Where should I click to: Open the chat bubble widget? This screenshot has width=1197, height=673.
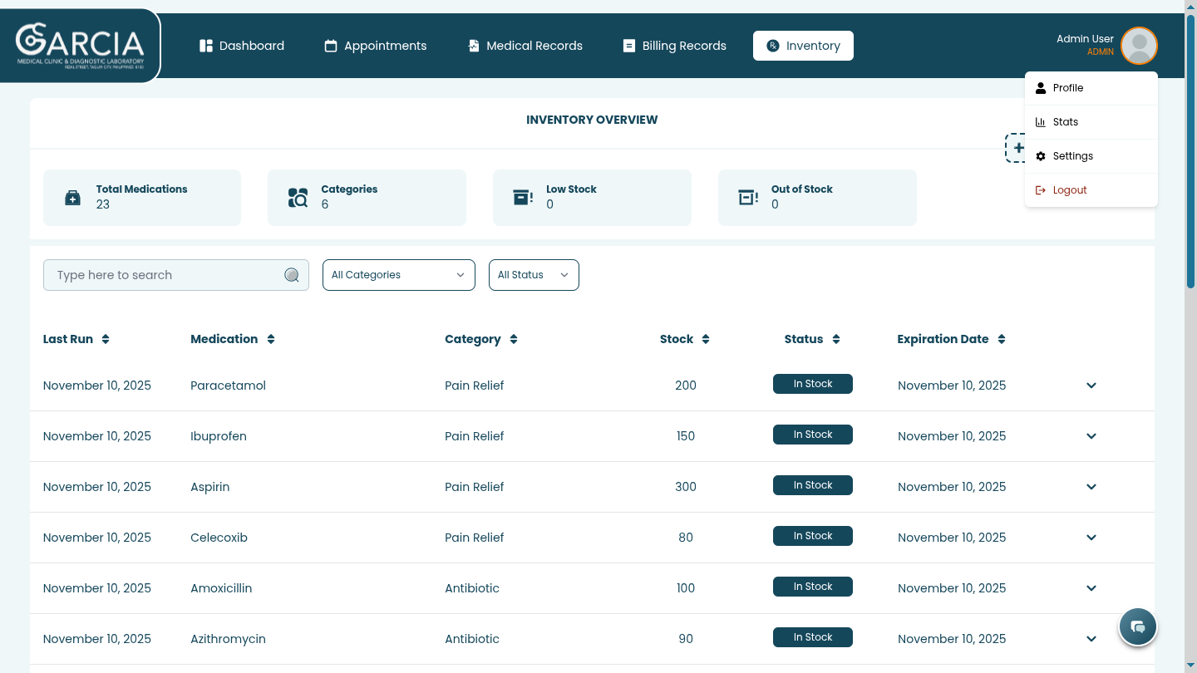(1138, 626)
